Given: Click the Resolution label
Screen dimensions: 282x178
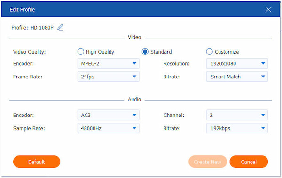Looking at the screenshot, I should pos(176,64).
